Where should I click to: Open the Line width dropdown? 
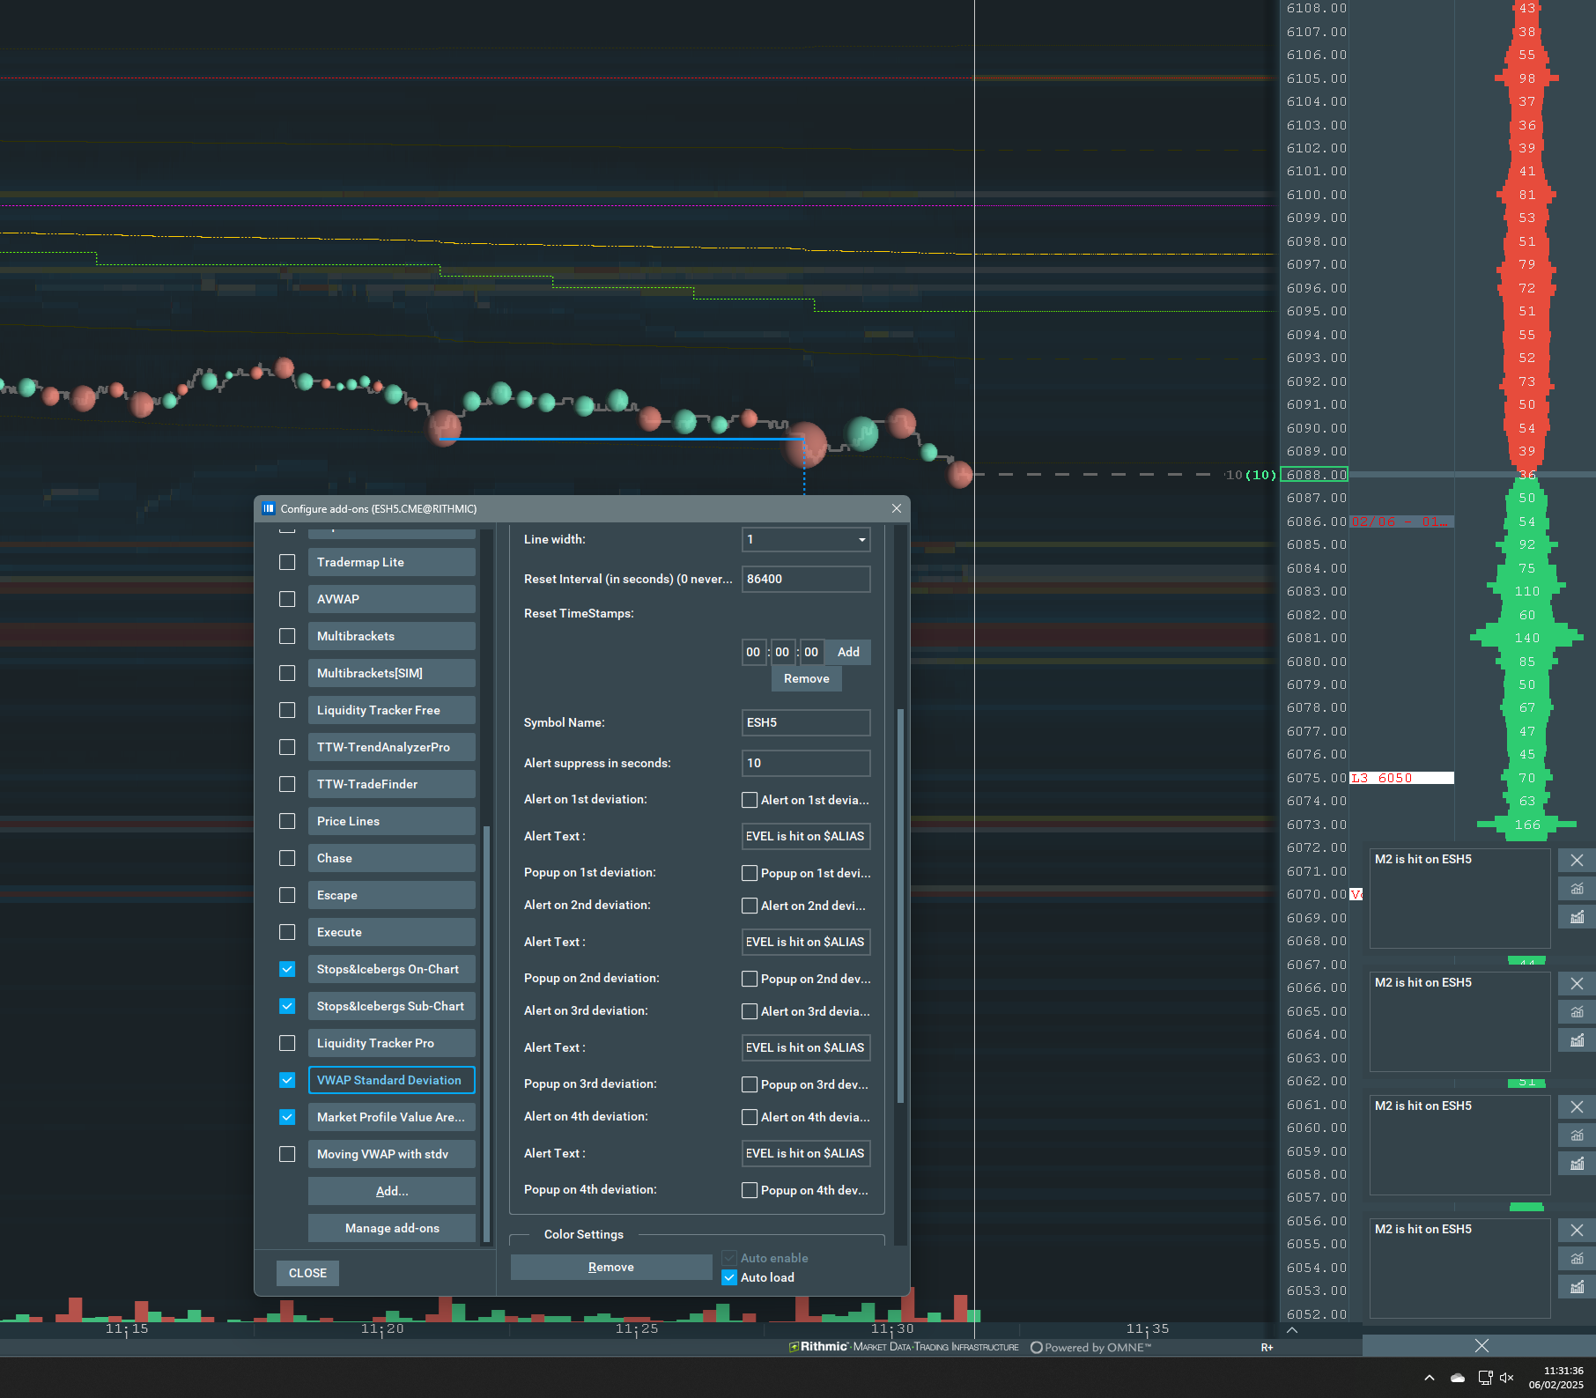click(805, 539)
